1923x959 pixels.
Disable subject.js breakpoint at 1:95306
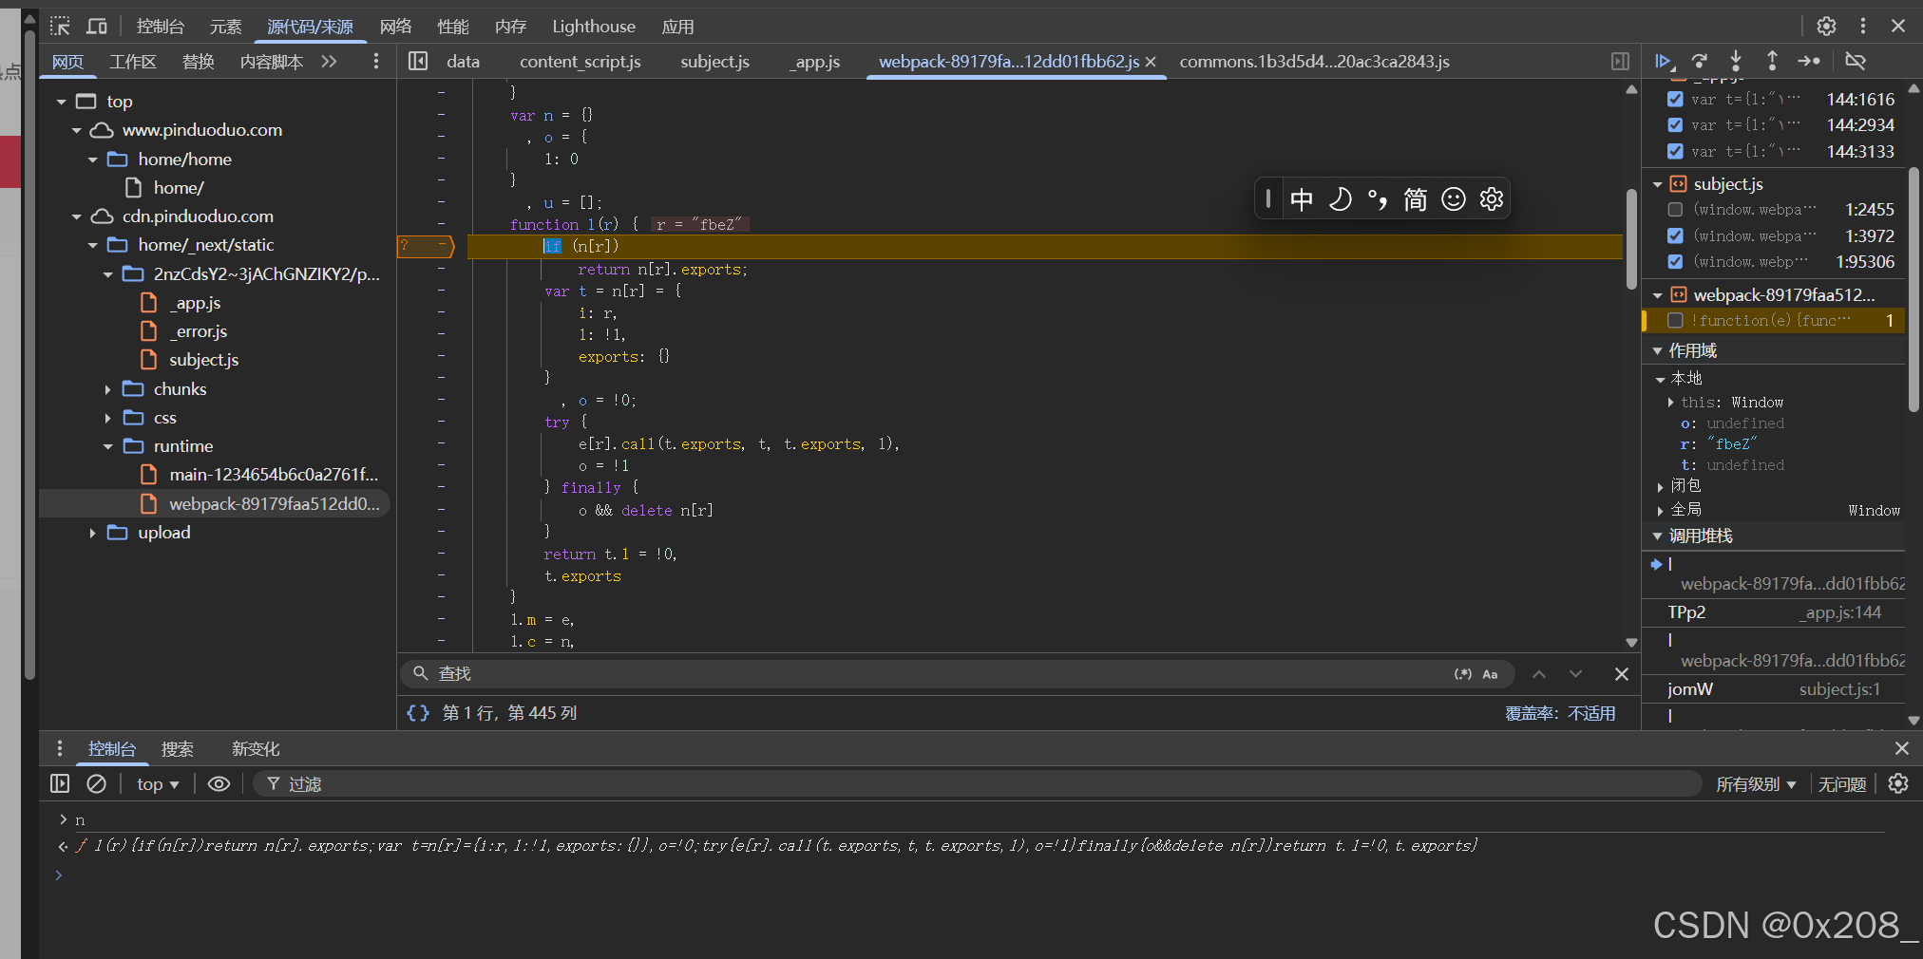1675,262
